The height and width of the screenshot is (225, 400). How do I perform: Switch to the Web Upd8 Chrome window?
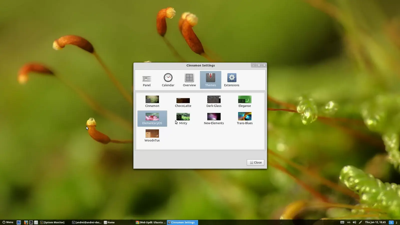point(151,222)
